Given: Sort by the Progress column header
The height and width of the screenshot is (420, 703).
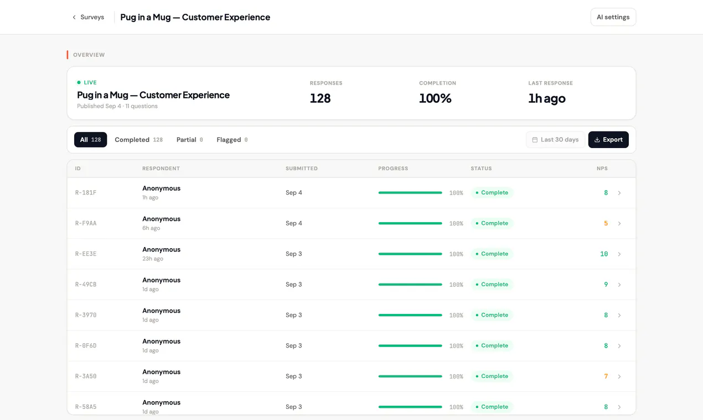Looking at the screenshot, I should pos(393,169).
